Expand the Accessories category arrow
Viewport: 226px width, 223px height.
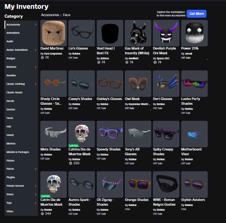click(x=35, y=25)
